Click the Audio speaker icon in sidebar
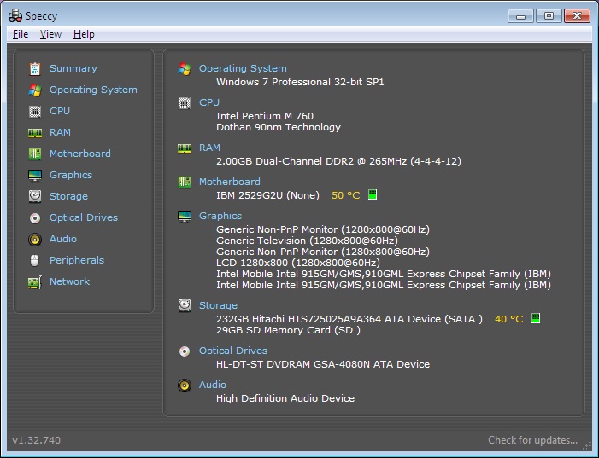Image resolution: width=599 pixels, height=458 pixels. tap(35, 239)
